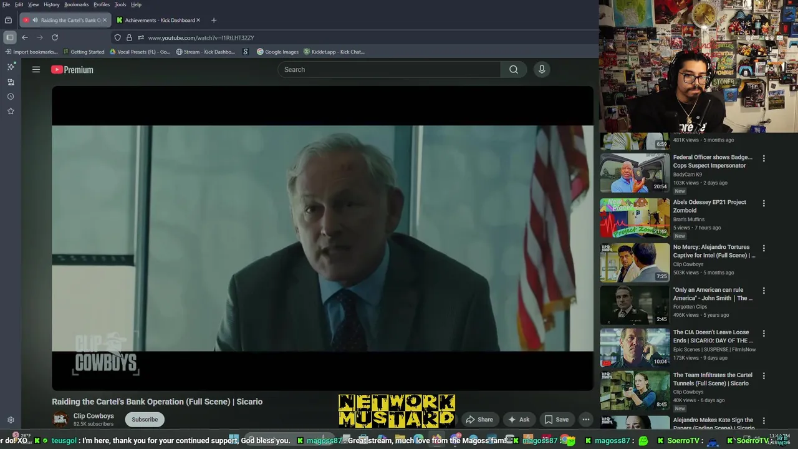Subscribe to Clip Cowboys channel
Screen dimensions: 798x449
coord(145,420)
